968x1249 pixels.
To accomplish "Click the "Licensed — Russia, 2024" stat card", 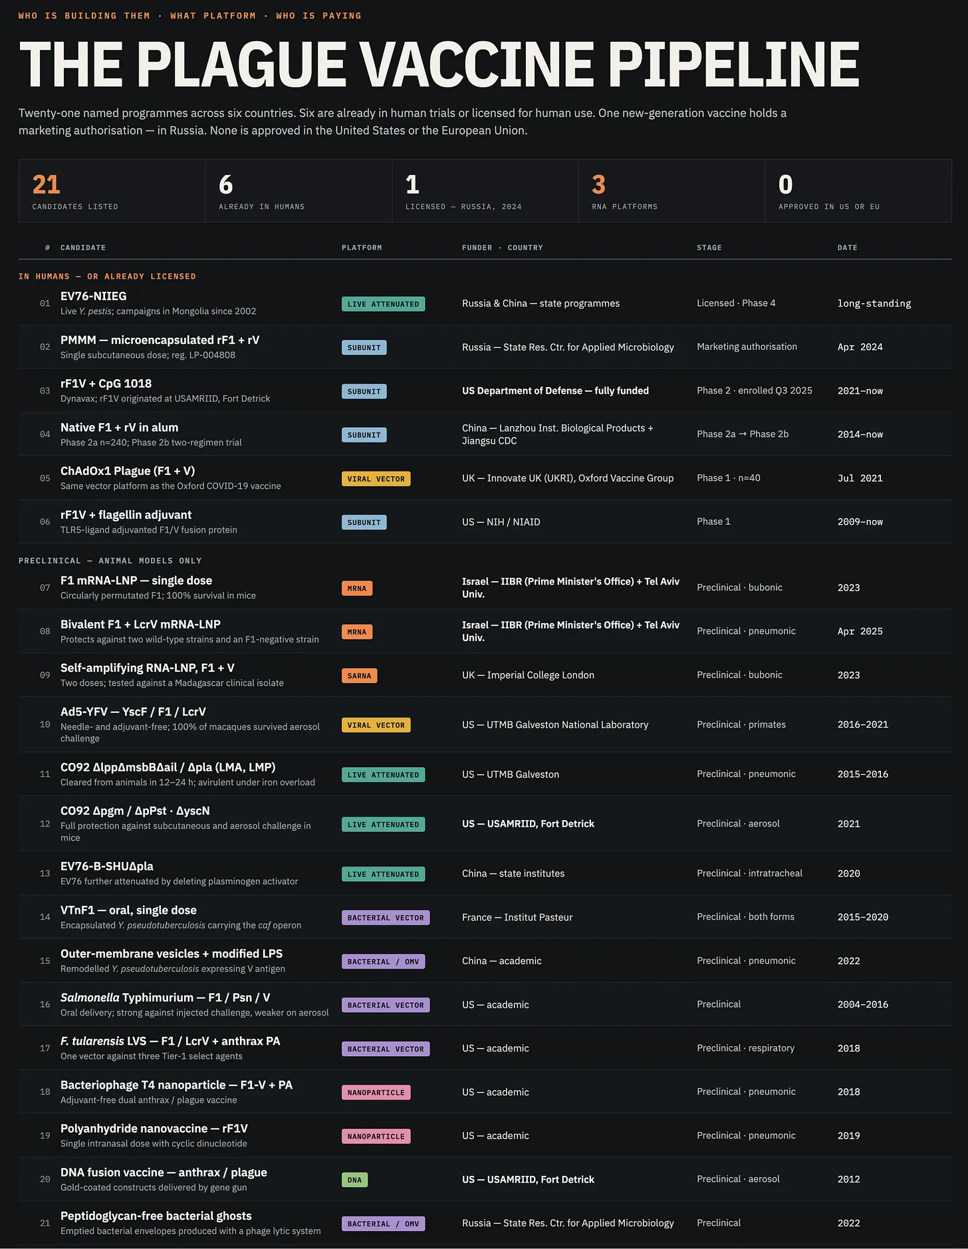I will coord(485,191).
